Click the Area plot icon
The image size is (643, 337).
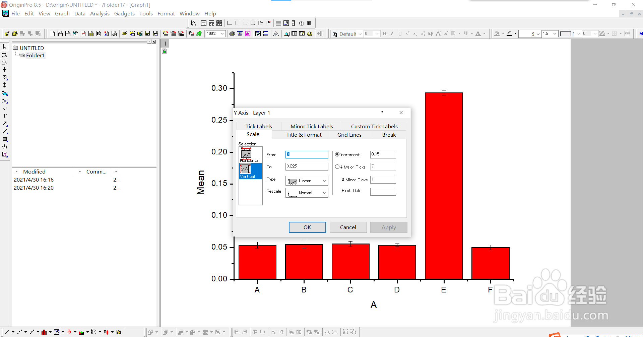81,332
